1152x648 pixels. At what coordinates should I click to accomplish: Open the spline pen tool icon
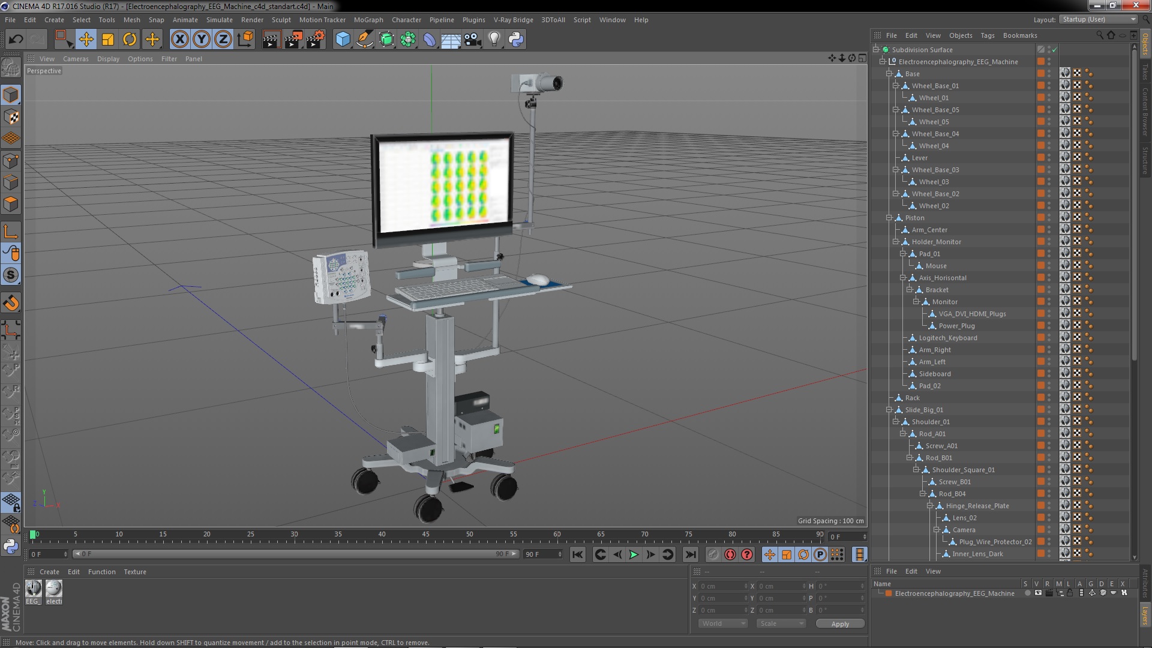coord(364,40)
